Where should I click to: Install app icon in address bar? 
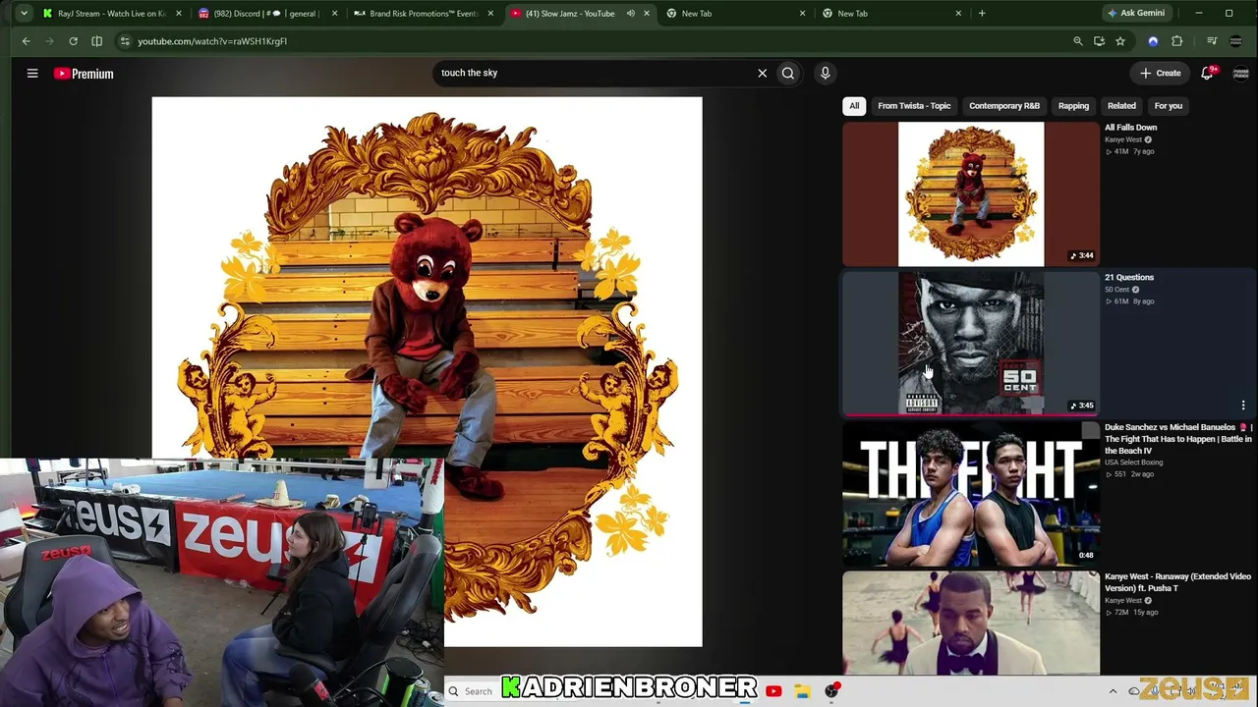pos(1099,41)
